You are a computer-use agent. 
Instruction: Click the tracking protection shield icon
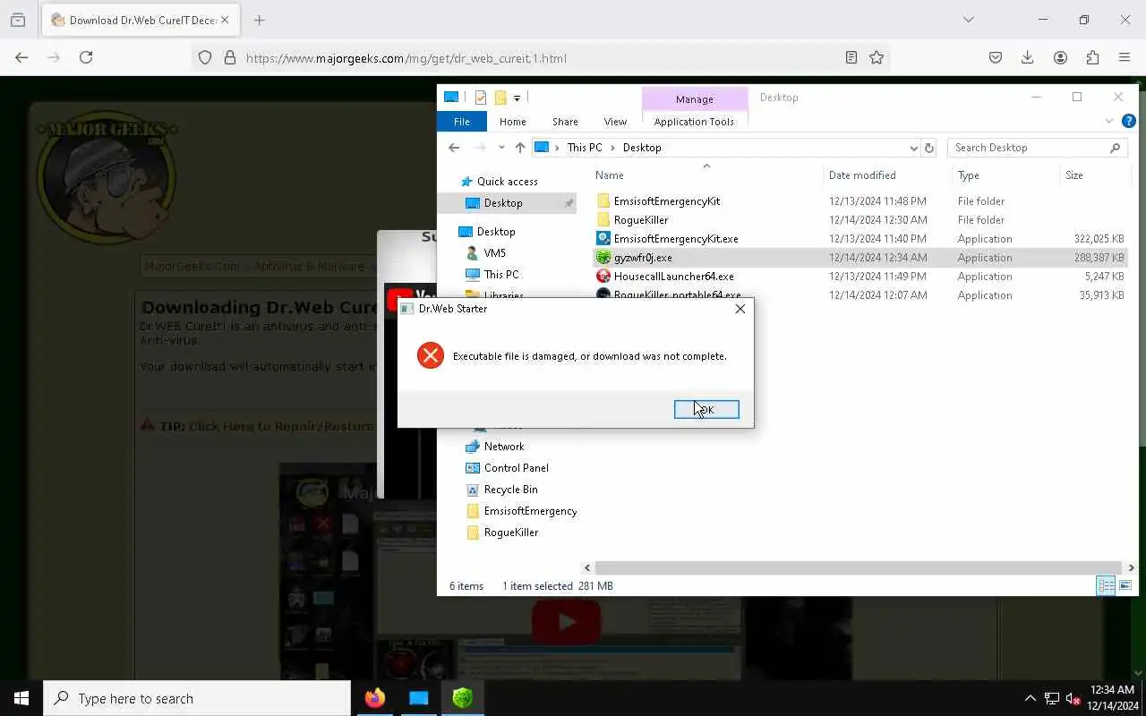(x=205, y=58)
